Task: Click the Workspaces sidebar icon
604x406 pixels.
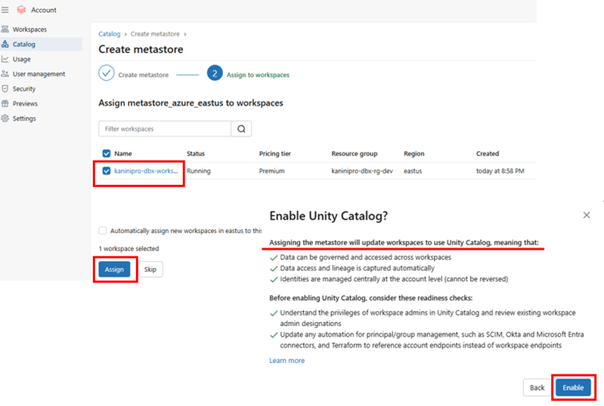Action: [x=5, y=29]
